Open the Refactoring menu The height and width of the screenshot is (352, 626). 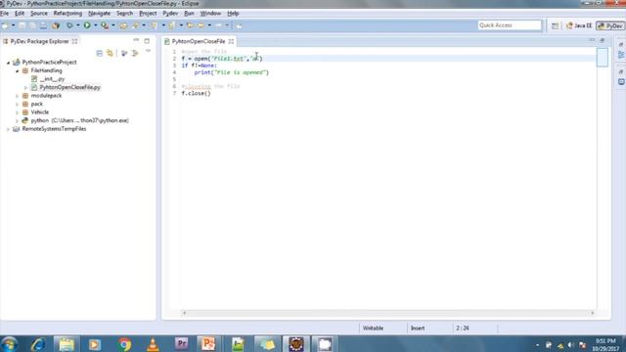click(x=67, y=13)
